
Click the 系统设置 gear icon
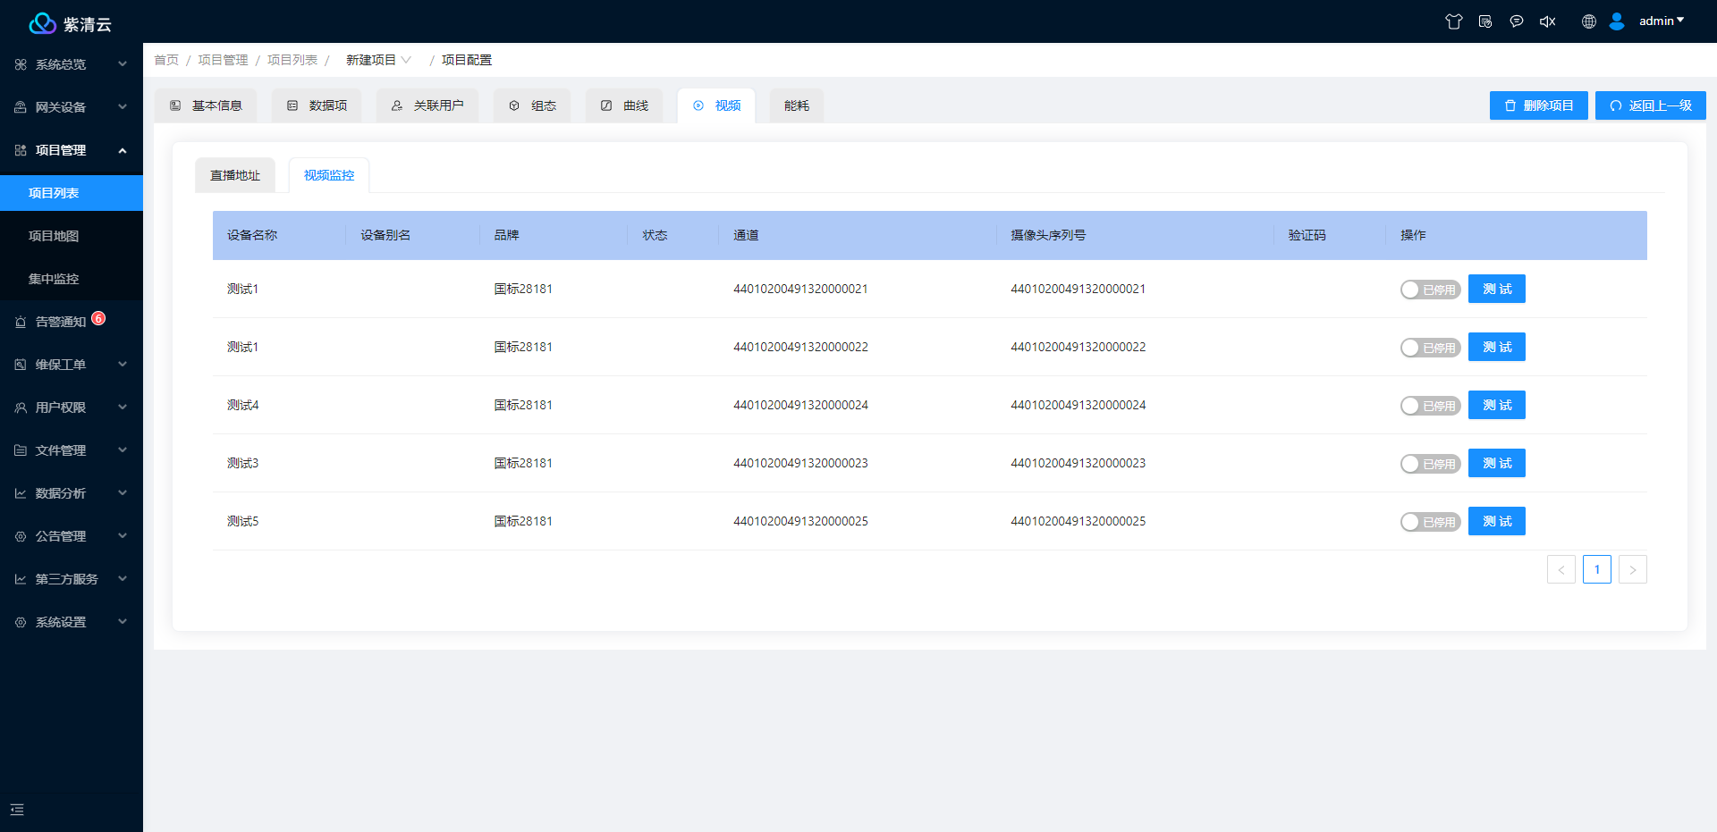pyautogui.click(x=21, y=622)
